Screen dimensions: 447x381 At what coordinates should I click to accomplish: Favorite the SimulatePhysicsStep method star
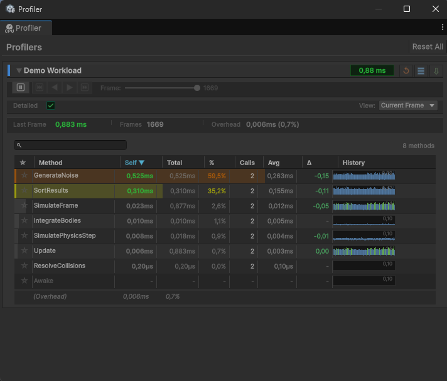click(24, 235)
